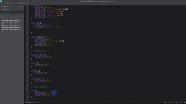The height and width of the screenshot is (104, 186).
Task: Open glyphicons-halflings-regular.ttf file
Action: 11,25
